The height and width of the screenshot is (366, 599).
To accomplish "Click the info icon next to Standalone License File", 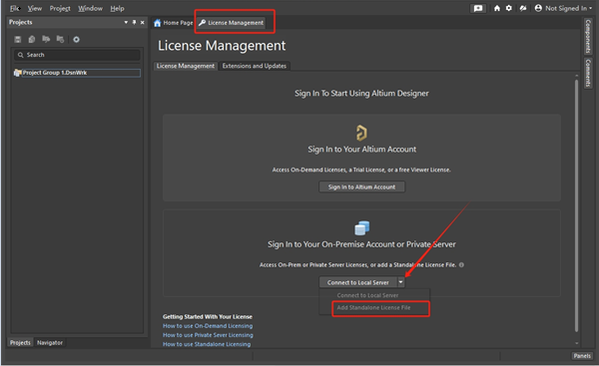I will [461, 265].
